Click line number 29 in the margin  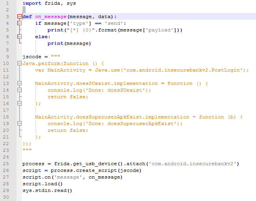pyautogui.click(x=7, y=190)
